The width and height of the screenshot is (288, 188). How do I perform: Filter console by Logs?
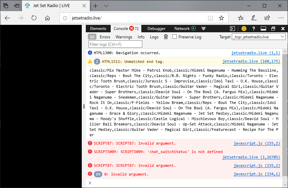(154, 37)
